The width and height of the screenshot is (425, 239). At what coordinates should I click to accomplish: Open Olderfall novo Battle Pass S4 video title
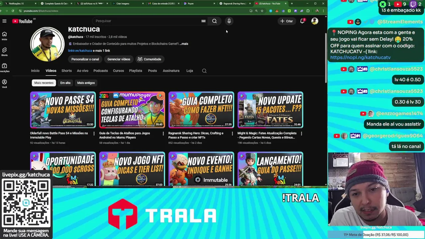click(59, 135)
